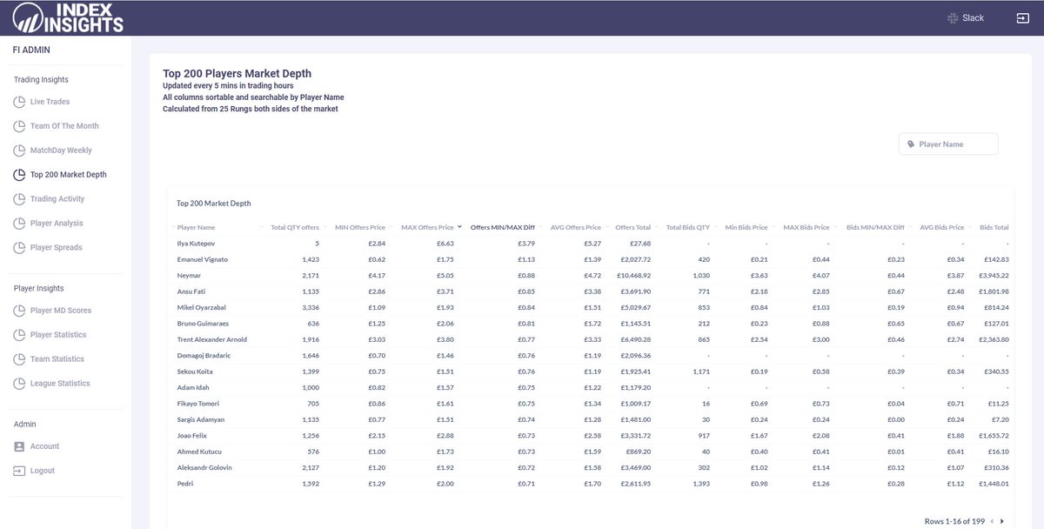Click the MatchDay Weekly pie icon
The height and width of the screenshot is (529, 1044).
point(21,150)
